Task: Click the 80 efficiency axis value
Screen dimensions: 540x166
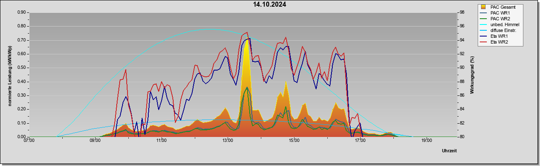Action: point(462,137)
